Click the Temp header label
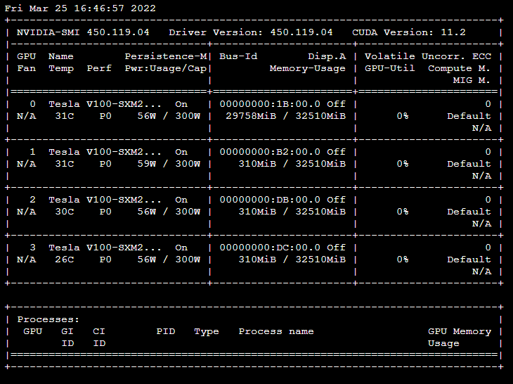Viewport: 513px width, 384px height. (x=61, y=68)
